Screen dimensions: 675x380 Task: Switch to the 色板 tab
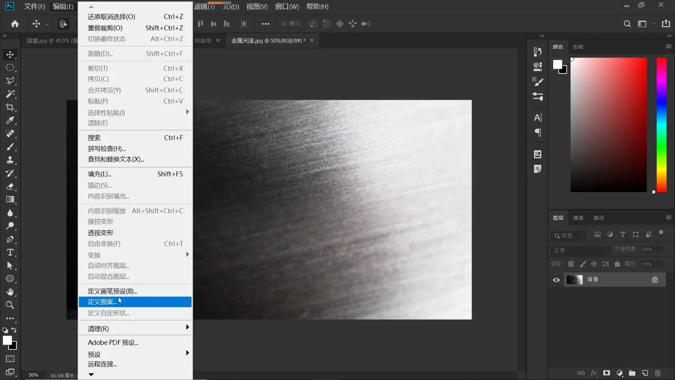(x=578, y=47)
